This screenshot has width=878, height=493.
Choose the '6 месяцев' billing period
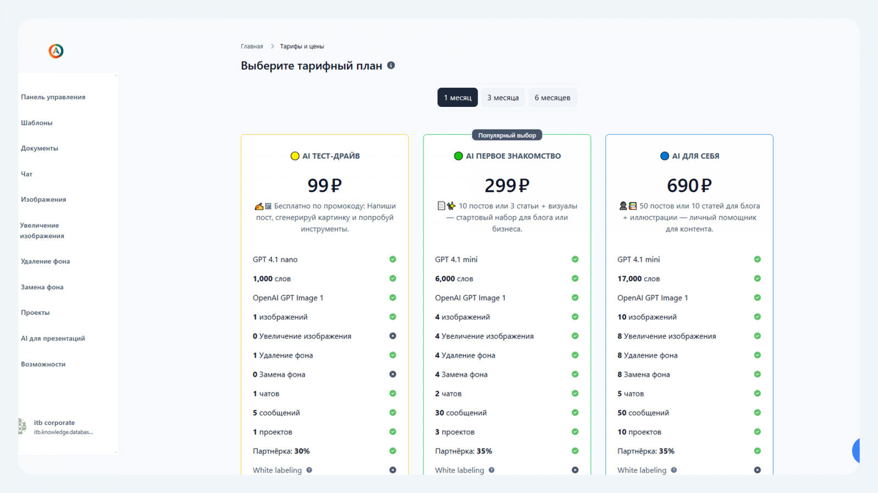pos(552,98)
